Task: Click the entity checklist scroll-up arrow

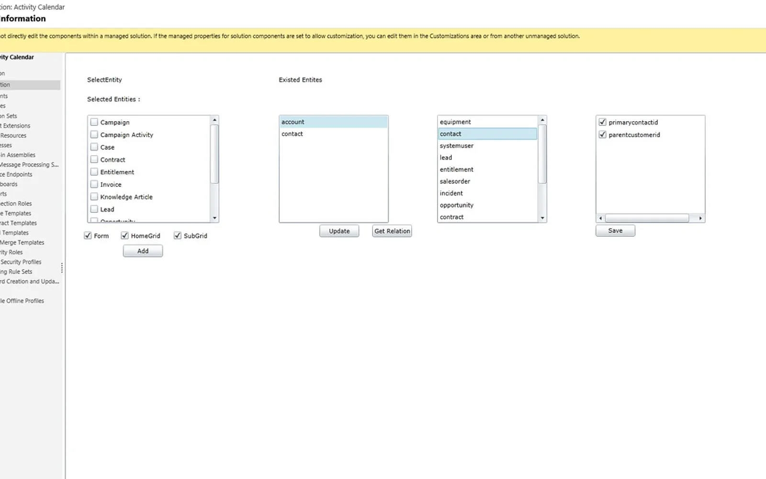Action: pyautogui.click(x=214, y=120)
